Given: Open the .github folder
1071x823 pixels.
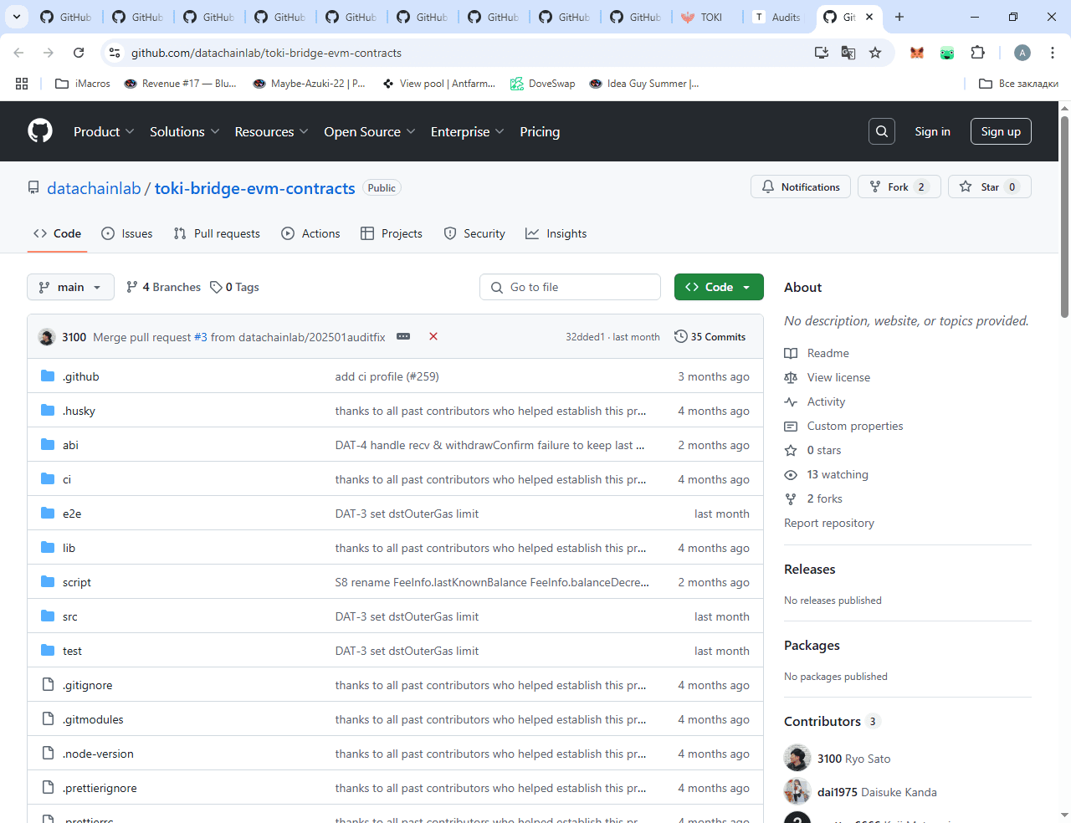Looking at the screenshot, I should click(81, 376).
